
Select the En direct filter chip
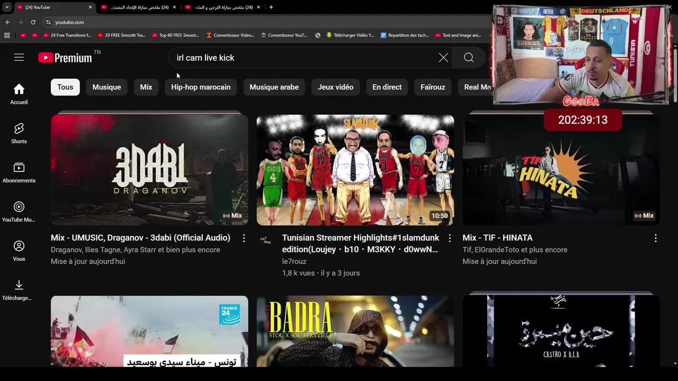point(387,87)
